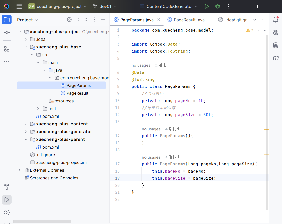Switch to the .idea\.gitignore tab

(233, 20)
